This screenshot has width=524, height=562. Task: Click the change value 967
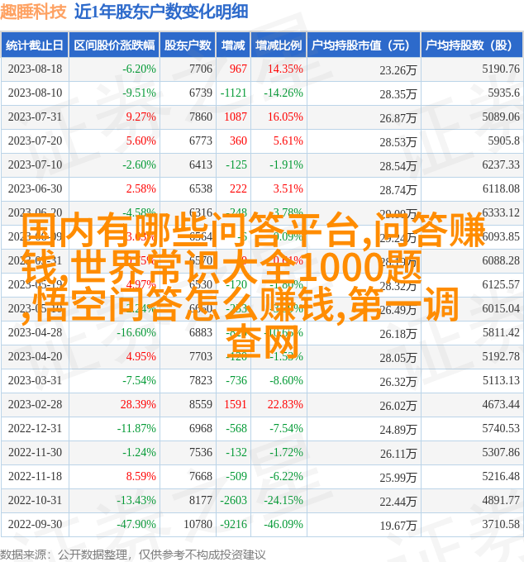click(x=238, y=69)
